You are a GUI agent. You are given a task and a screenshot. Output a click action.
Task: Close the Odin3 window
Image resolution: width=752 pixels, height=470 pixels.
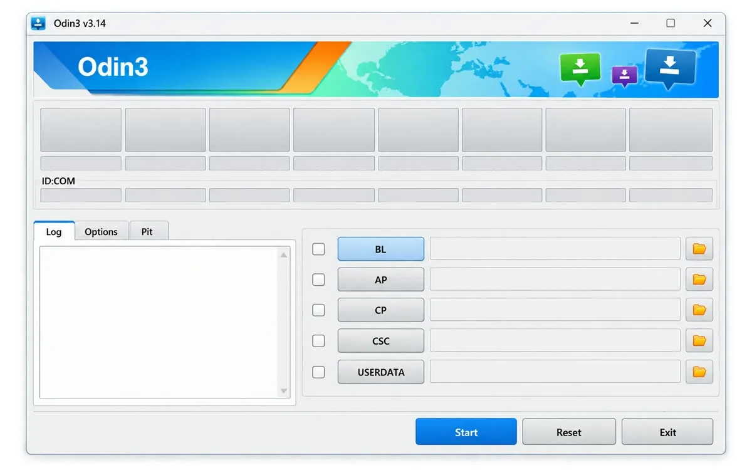708,23
